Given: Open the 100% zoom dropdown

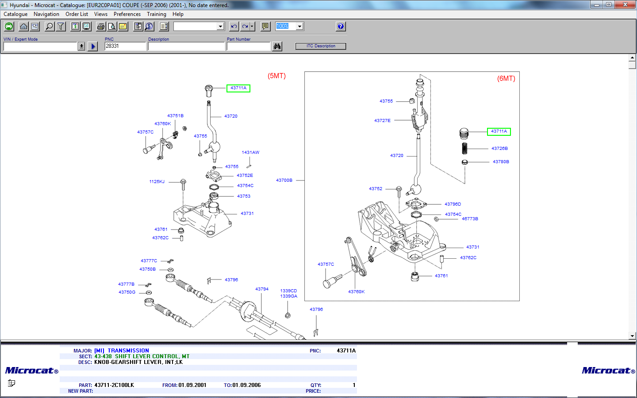Looking at the screenshot, I should [x=299, y=27].
